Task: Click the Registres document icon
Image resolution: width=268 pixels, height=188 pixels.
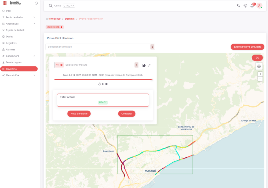Action: coord(3,43)
